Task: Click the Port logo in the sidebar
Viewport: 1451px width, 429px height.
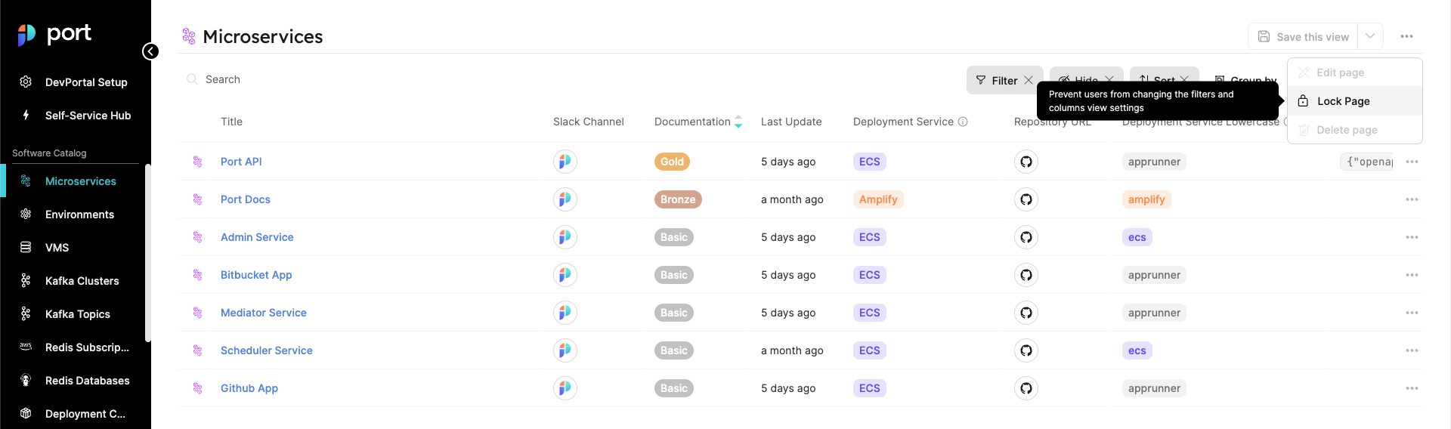Action: pyautogui.click(x=54, y=34)
